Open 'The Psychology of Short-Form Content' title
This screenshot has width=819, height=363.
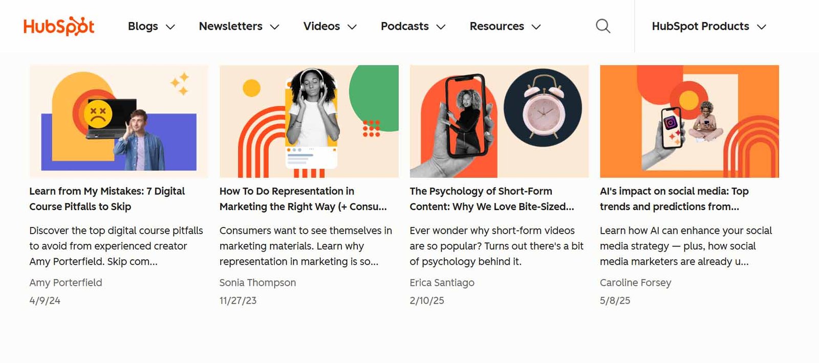[491, 198]
